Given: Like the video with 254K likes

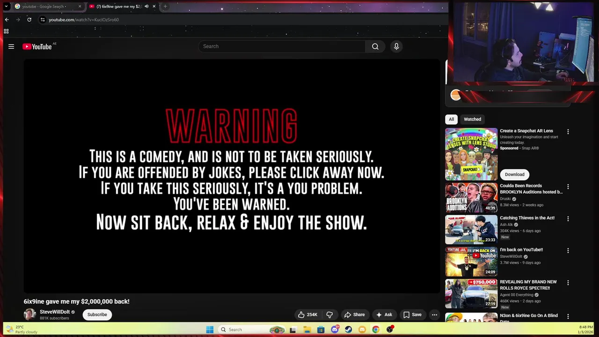Looking at the screenshot, I should [308, 315].
